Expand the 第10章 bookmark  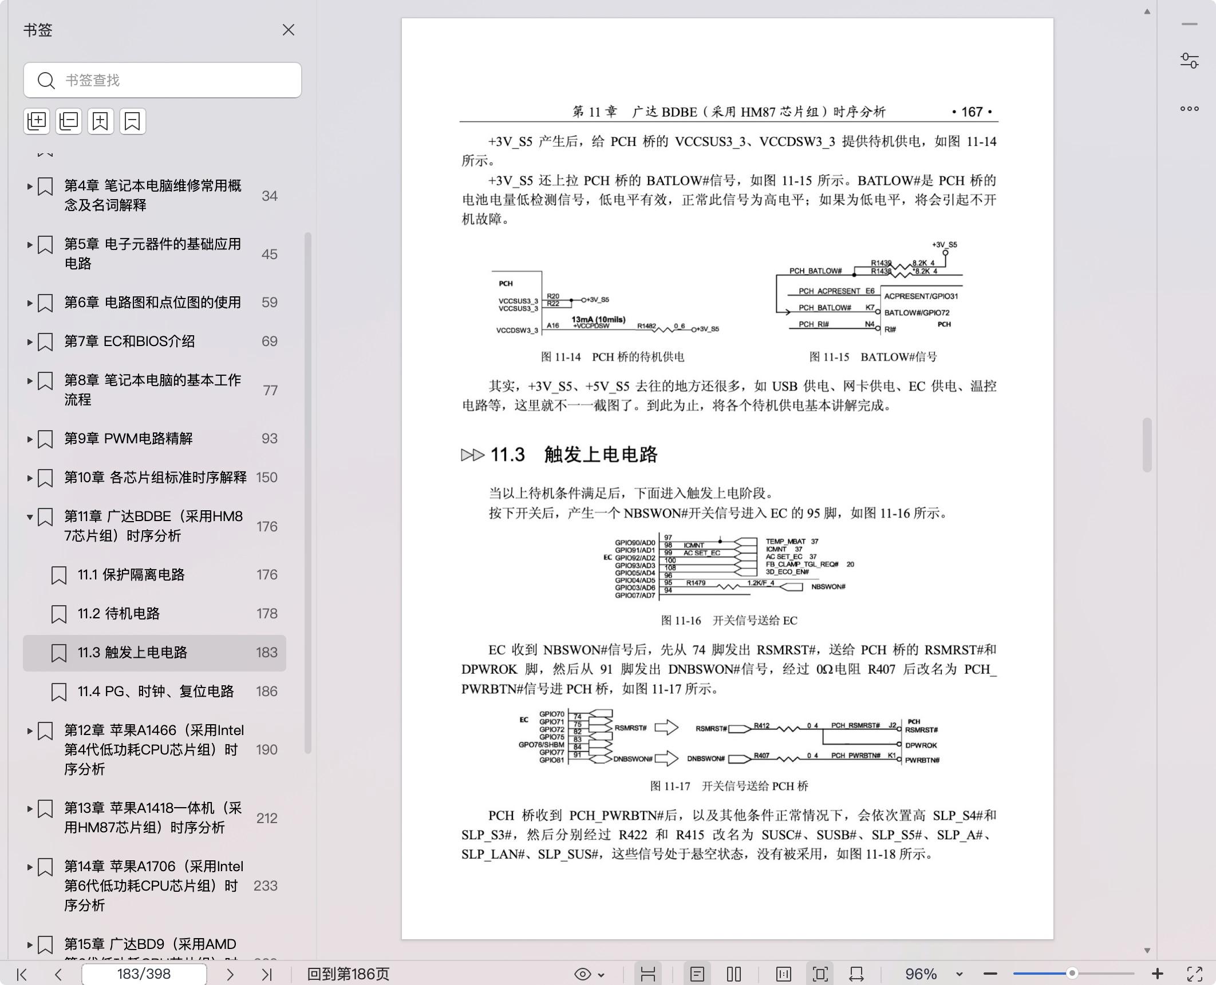[29, 478]
